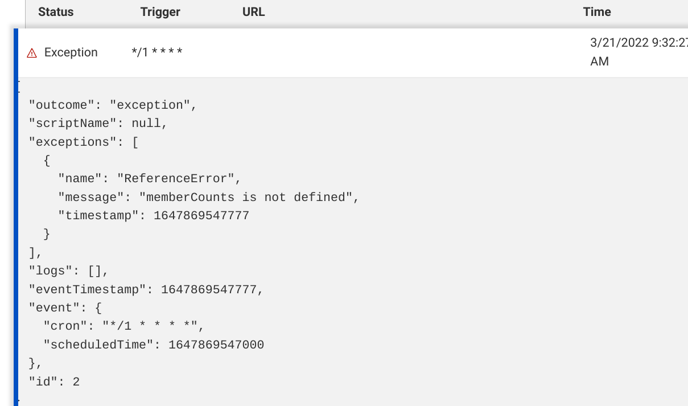This screenshot has height=406, width=688.
Task: Click the "id": 2 line
Action: (54, 382)
